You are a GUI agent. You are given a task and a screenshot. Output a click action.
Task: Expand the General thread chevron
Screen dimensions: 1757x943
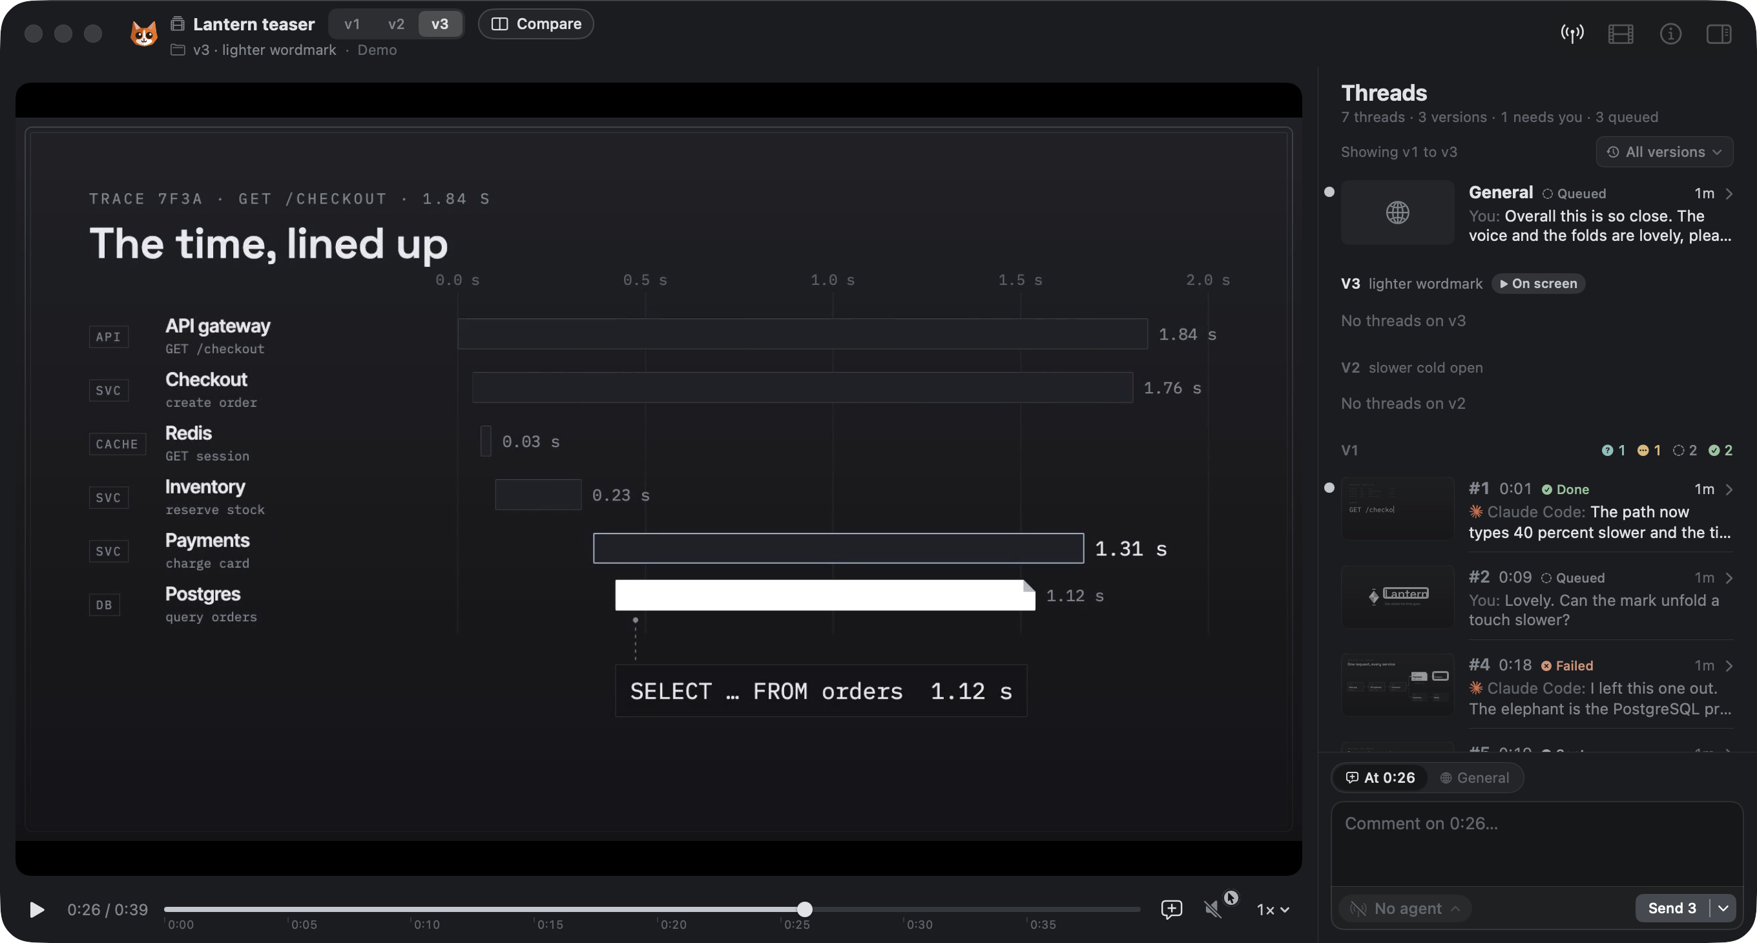1729,194
